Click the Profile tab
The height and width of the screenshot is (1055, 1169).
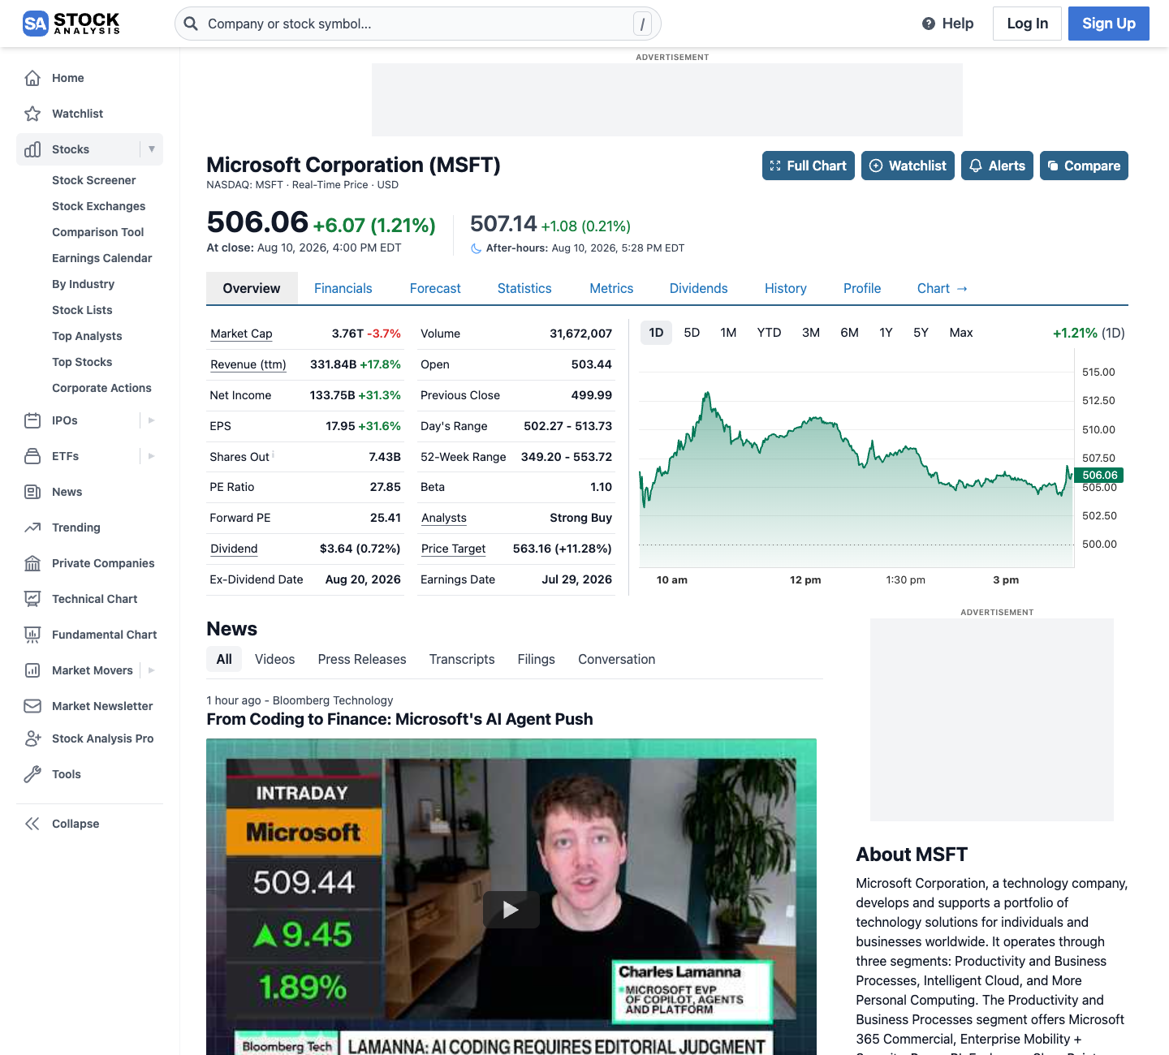point(862,289)
